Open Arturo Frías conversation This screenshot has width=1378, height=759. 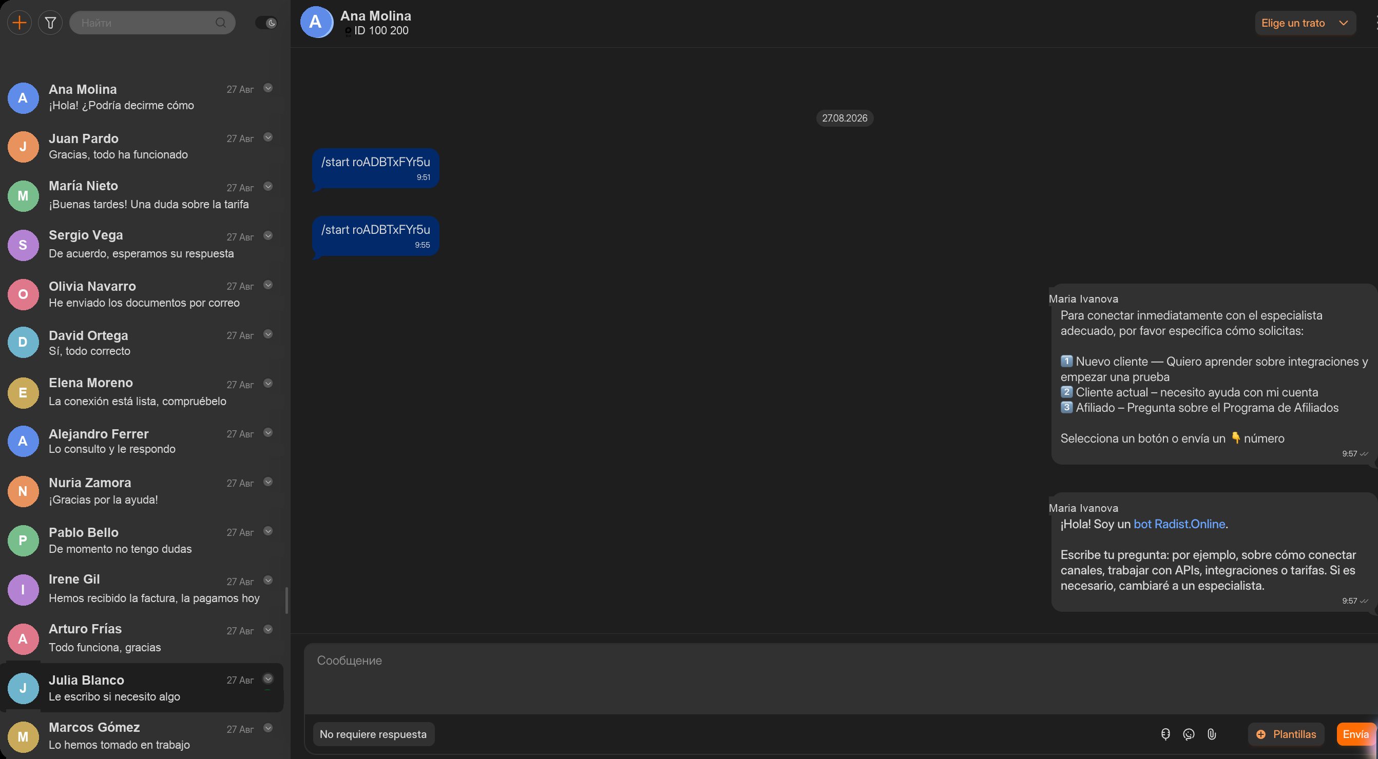coord(142,637)
